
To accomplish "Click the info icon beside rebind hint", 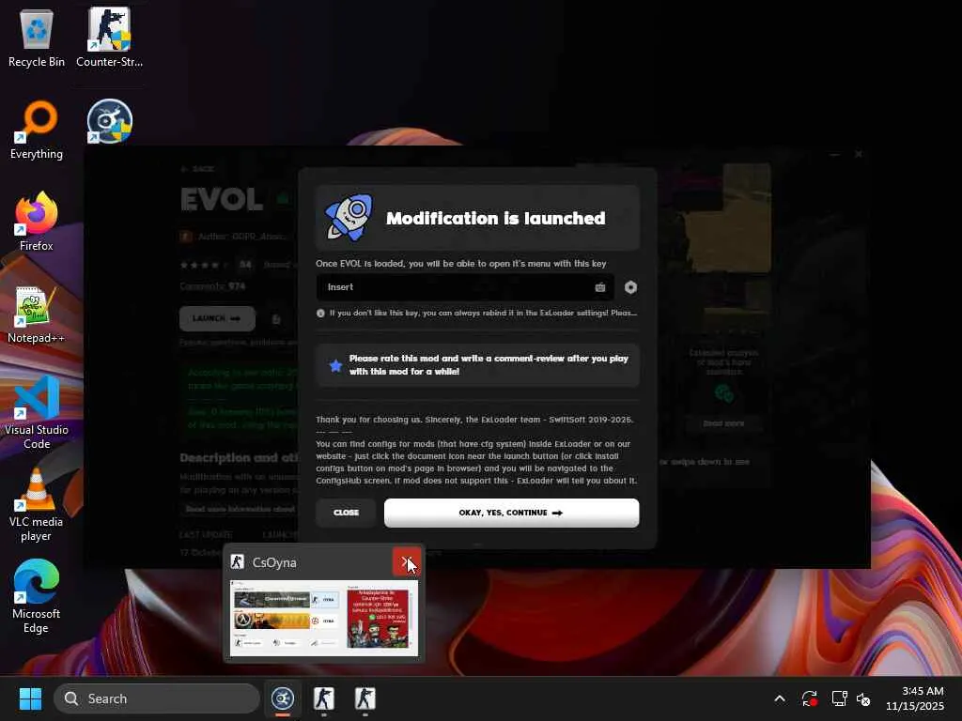I will pos(320,313).
